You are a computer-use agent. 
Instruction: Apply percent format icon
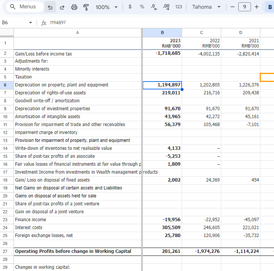point(142,7)
